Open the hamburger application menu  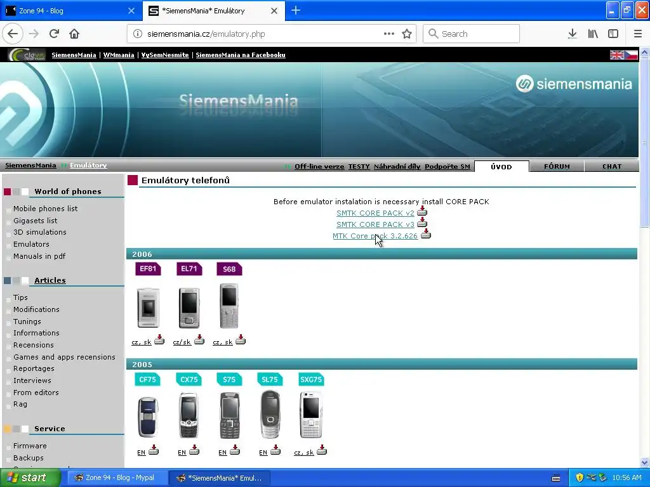pyautogui.click(x=637, y=34)
